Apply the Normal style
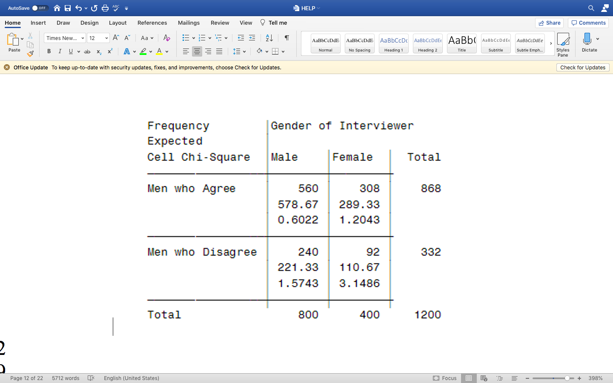Screen dimensions: 613x383 pos(326,43)
